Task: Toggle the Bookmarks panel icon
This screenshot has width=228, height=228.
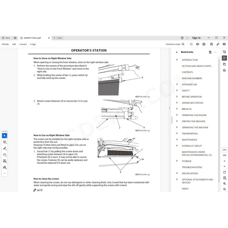Action: point(224,58)
